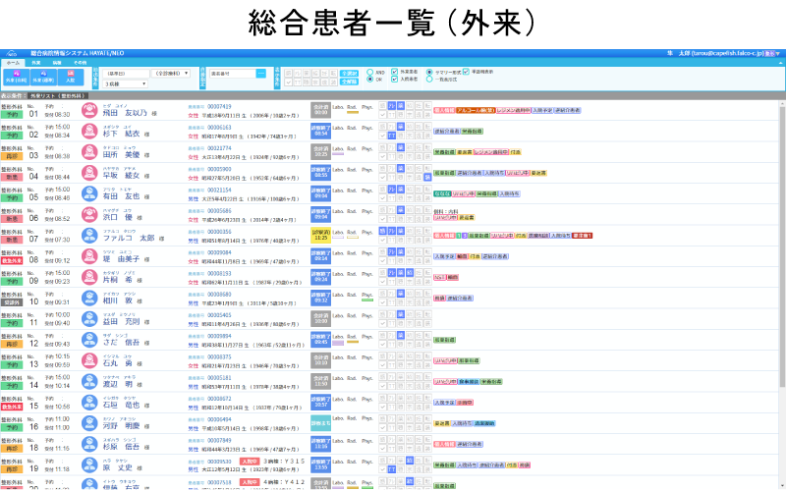Viewport: 786px width, 491px height.
Task: Click the 患者番号 search input field
Action: pyautogui.click(x=233, y=73)
